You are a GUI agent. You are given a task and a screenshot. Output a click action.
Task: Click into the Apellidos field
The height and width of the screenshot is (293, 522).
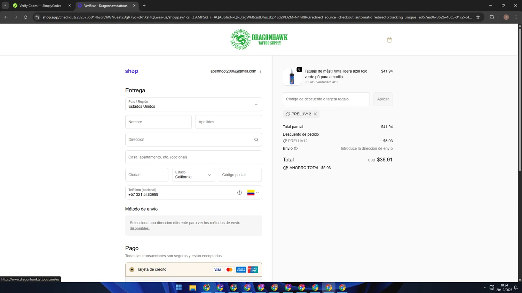click(x=229, y=122)
